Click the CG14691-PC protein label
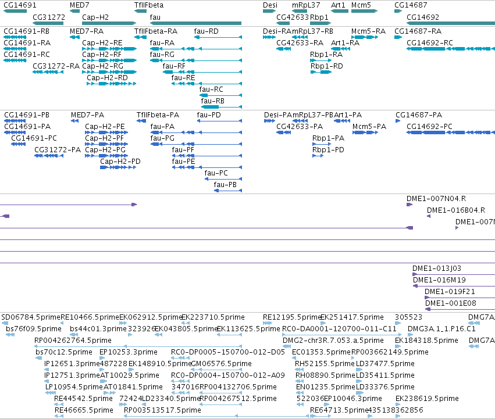 click(34, 138)
